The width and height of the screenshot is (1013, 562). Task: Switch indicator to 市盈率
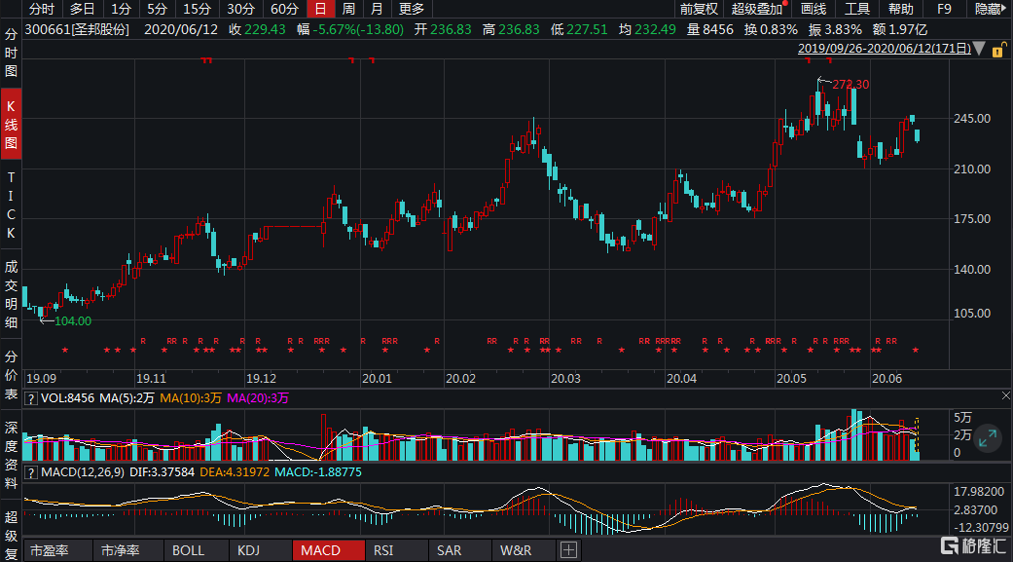click(x=49, y=550)
